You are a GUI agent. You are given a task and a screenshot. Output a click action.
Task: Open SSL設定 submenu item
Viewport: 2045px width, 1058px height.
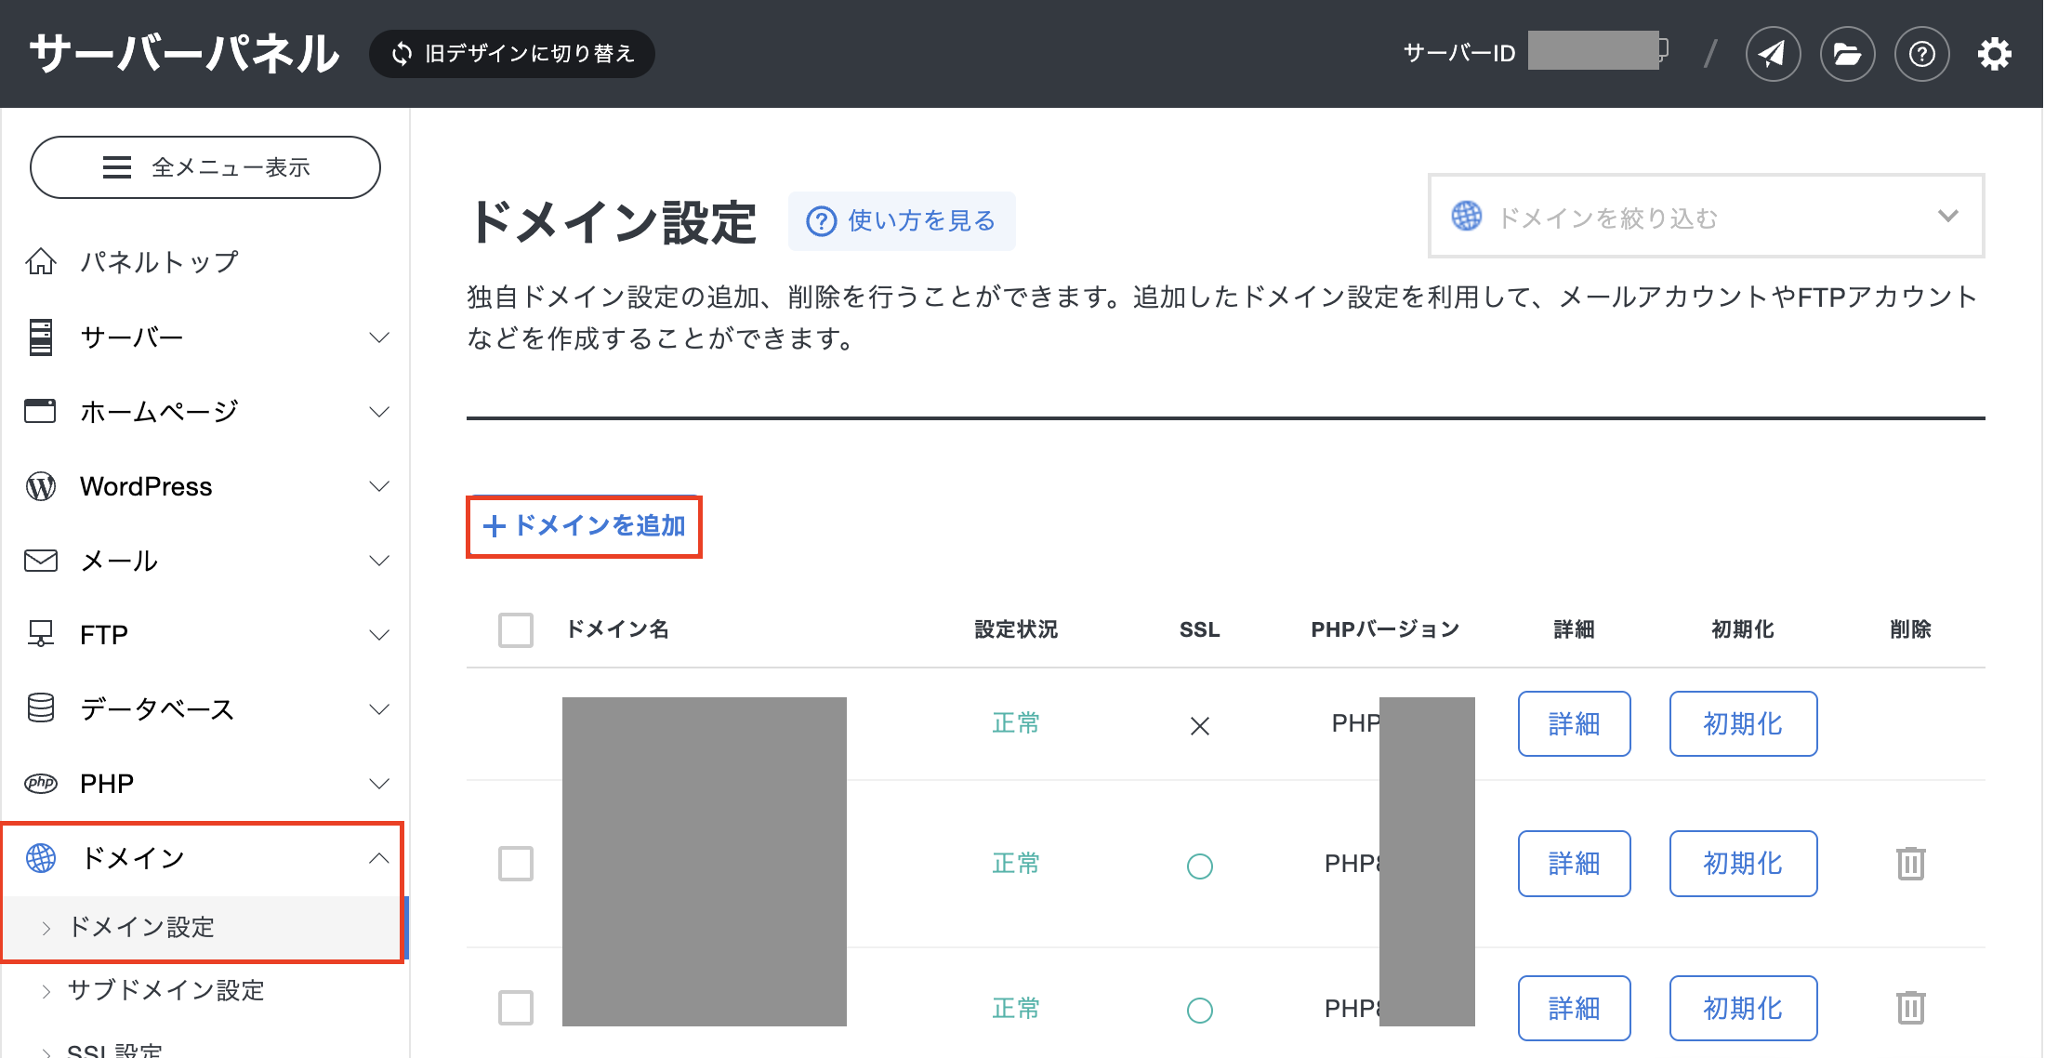tap(114, 1050)
